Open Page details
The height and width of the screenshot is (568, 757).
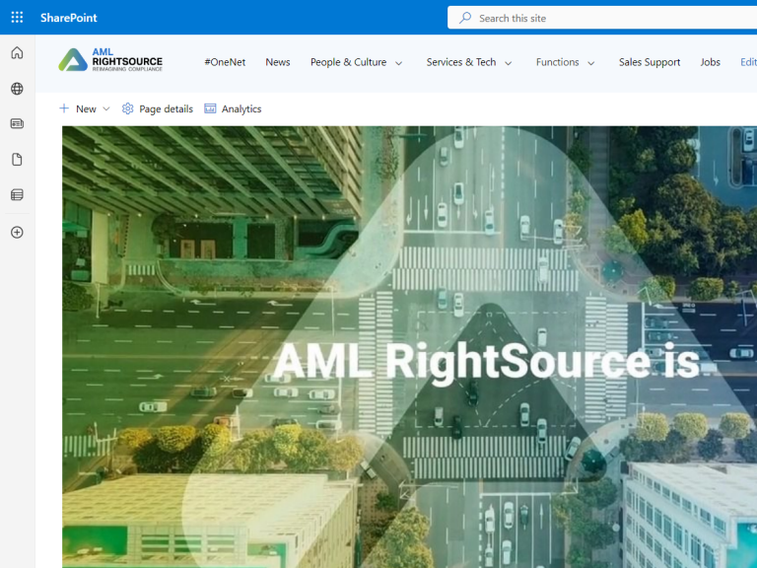[166, 109]
